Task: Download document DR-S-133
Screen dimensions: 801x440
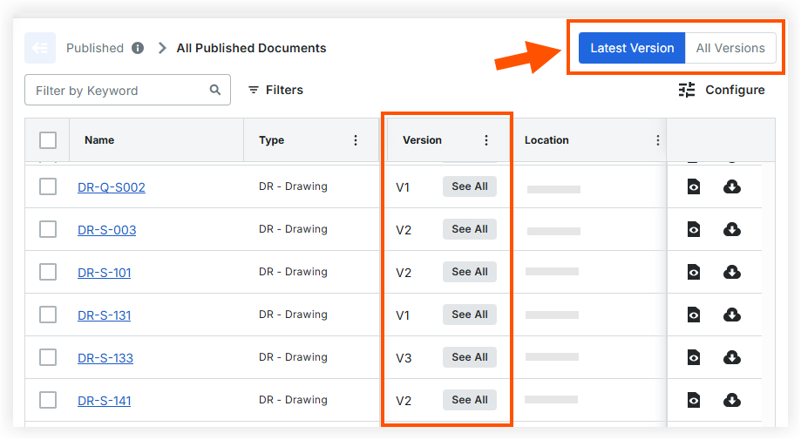Action: pos(732,357)
